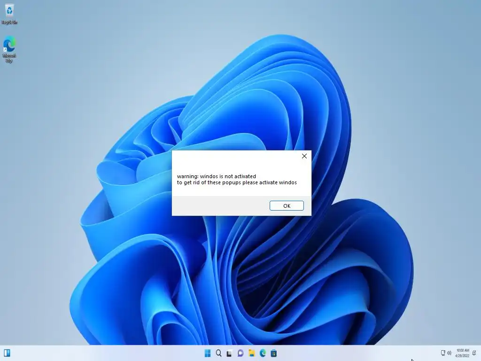This screenshot has height=361, width=481.
Task: Launch the Chat app on the taskbar
Action: [x=240, y=353]
